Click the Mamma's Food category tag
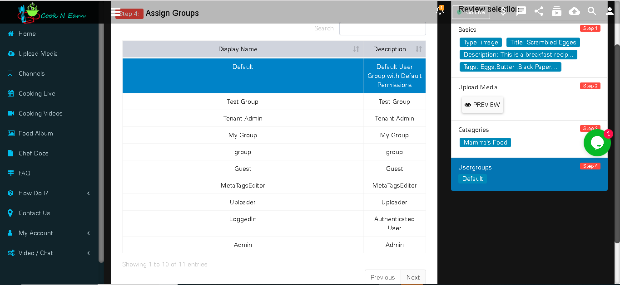Viewport: 620px width, 285px height. [485, 142]
